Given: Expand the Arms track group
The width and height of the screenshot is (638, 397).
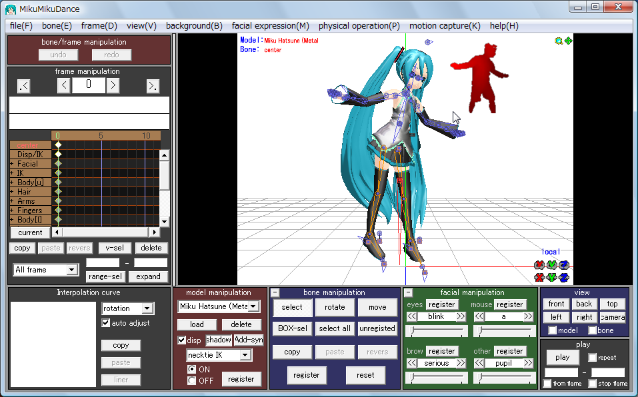Looking at the screenshot, I should click(12, 201).
